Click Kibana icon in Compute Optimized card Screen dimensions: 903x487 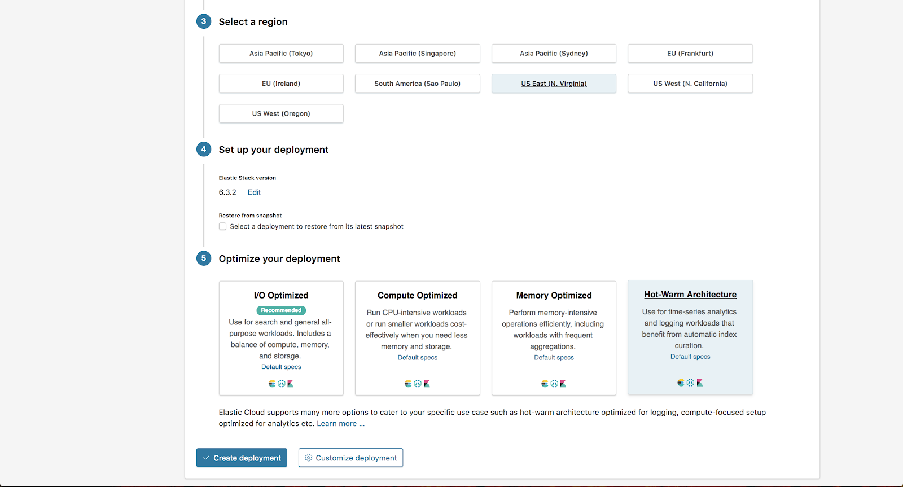point(427,384)
